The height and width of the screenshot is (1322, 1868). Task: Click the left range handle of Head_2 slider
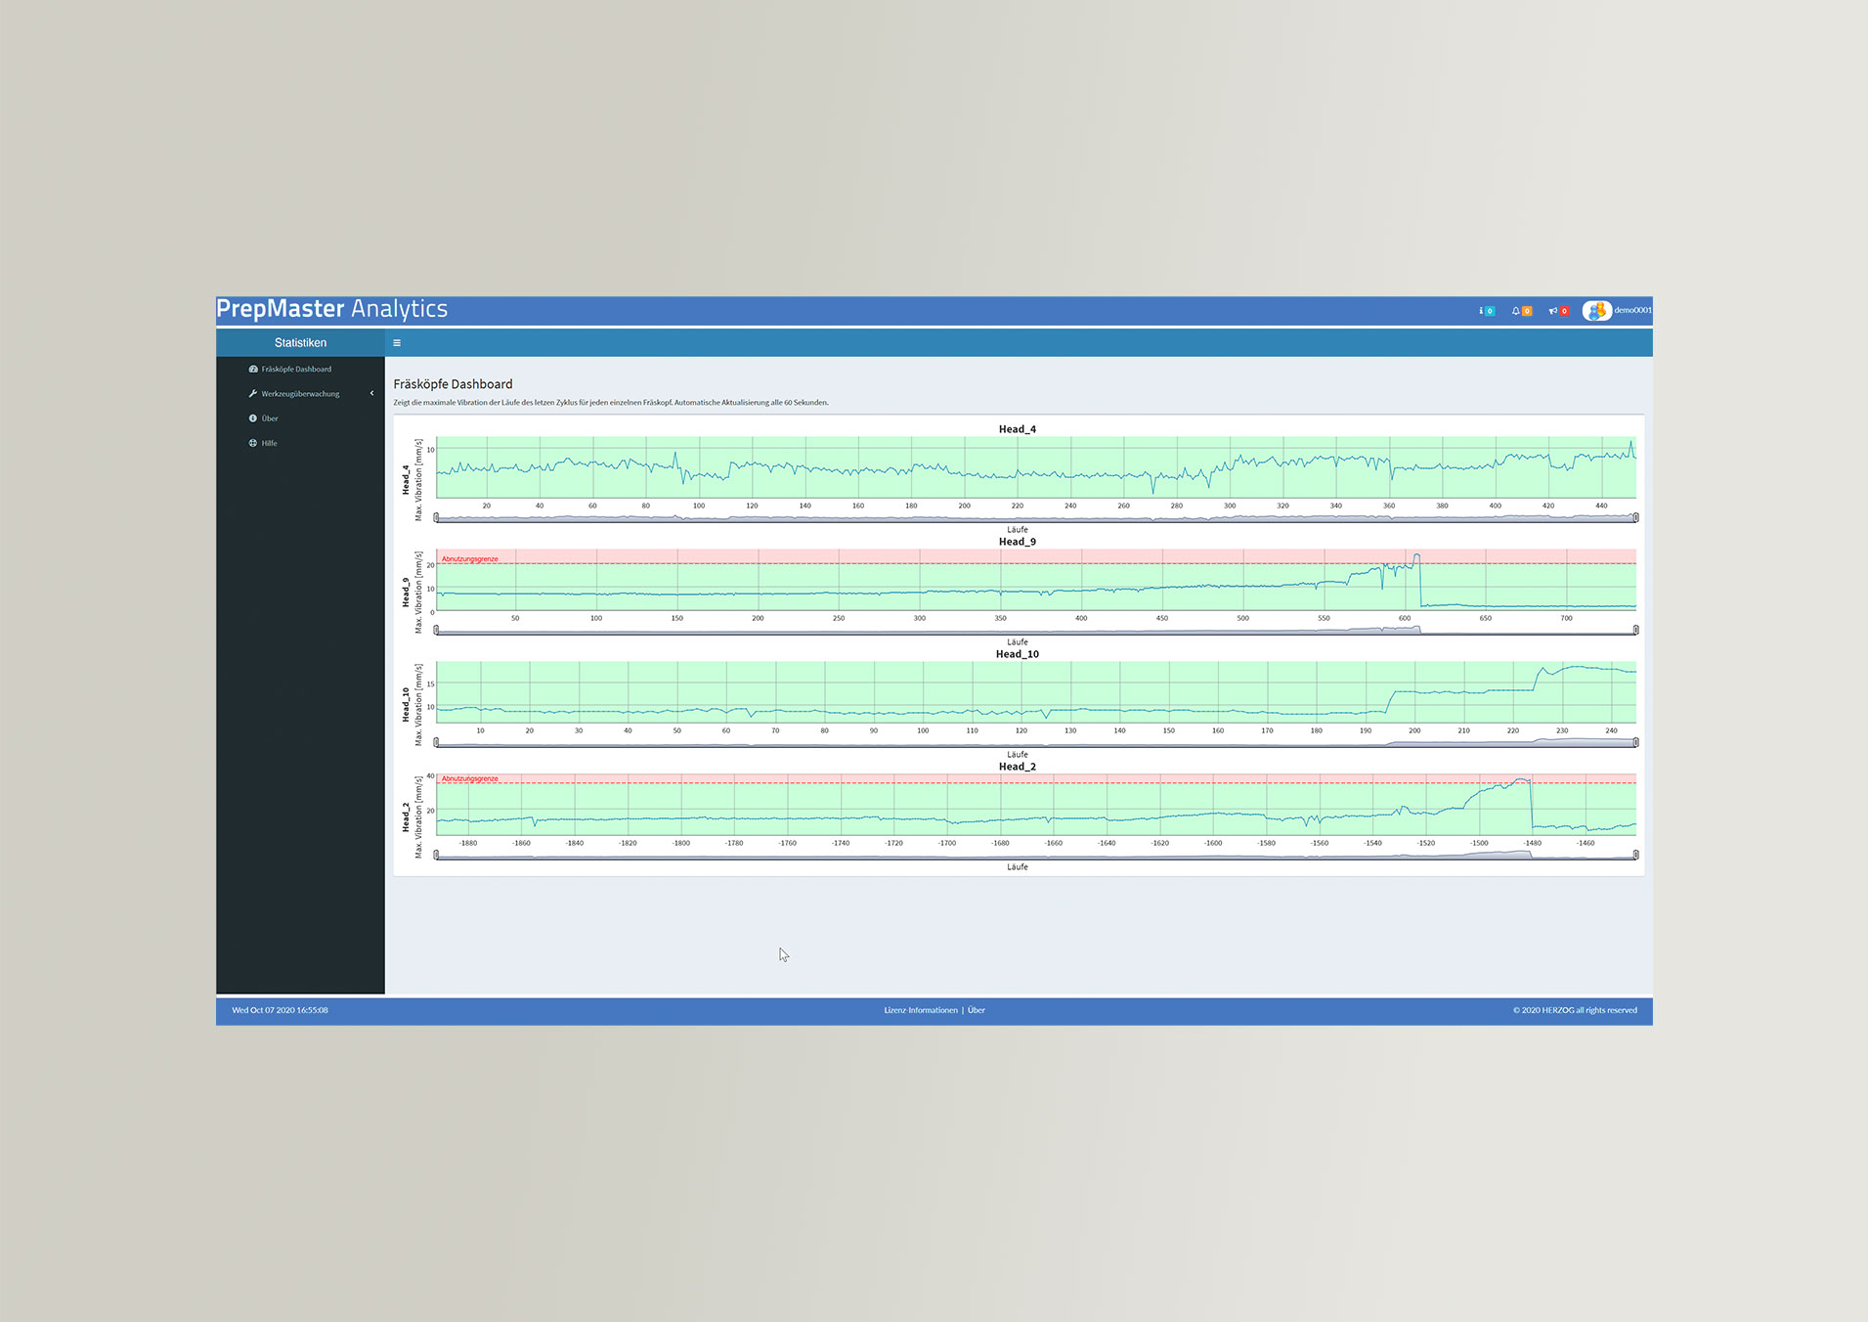click(436, 856)
